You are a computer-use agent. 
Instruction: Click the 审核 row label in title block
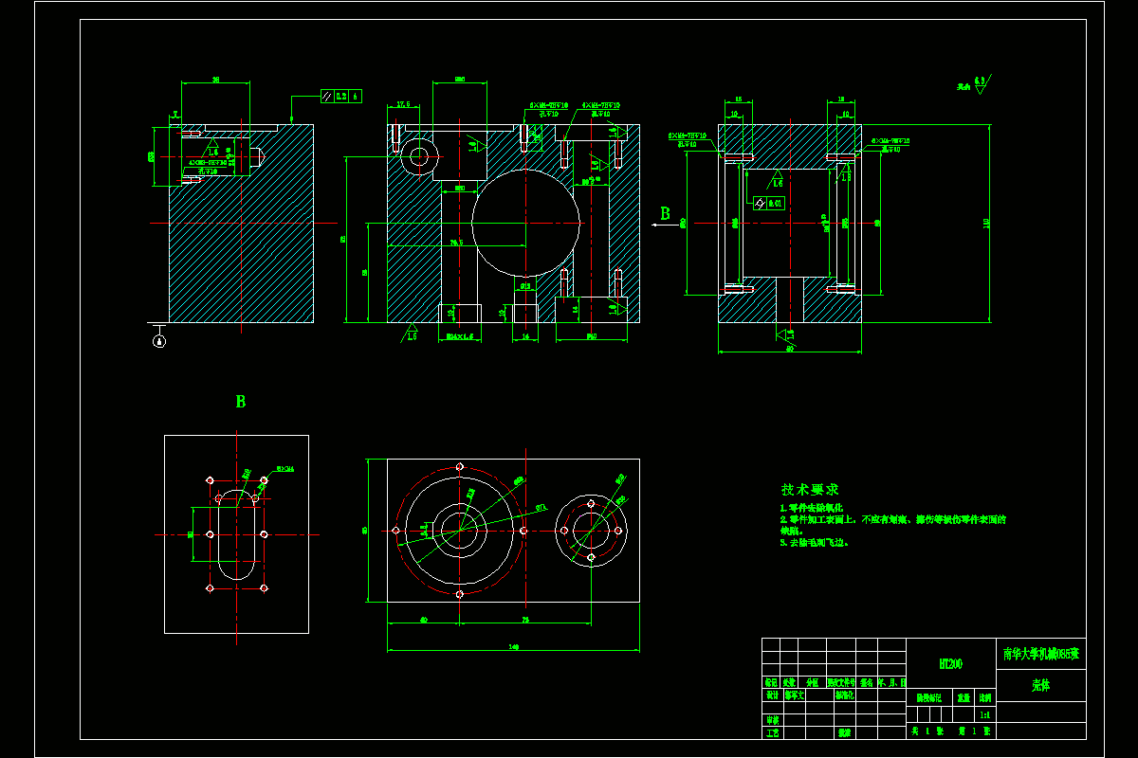771,720
